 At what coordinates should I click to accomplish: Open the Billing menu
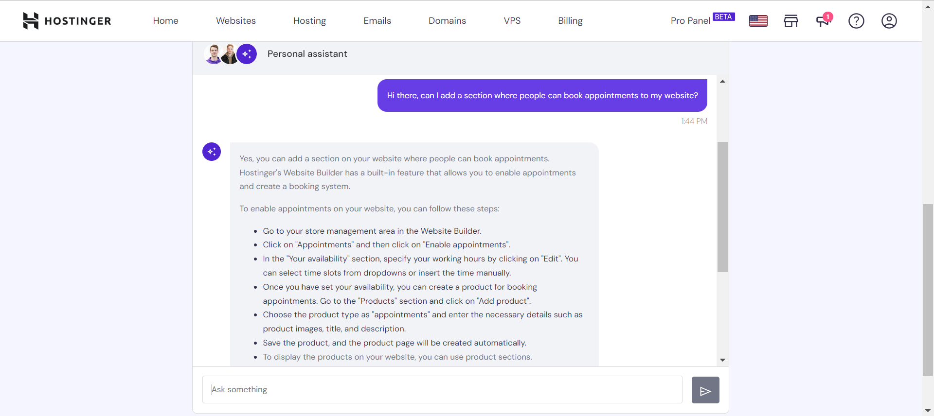[x=570, y=21]
